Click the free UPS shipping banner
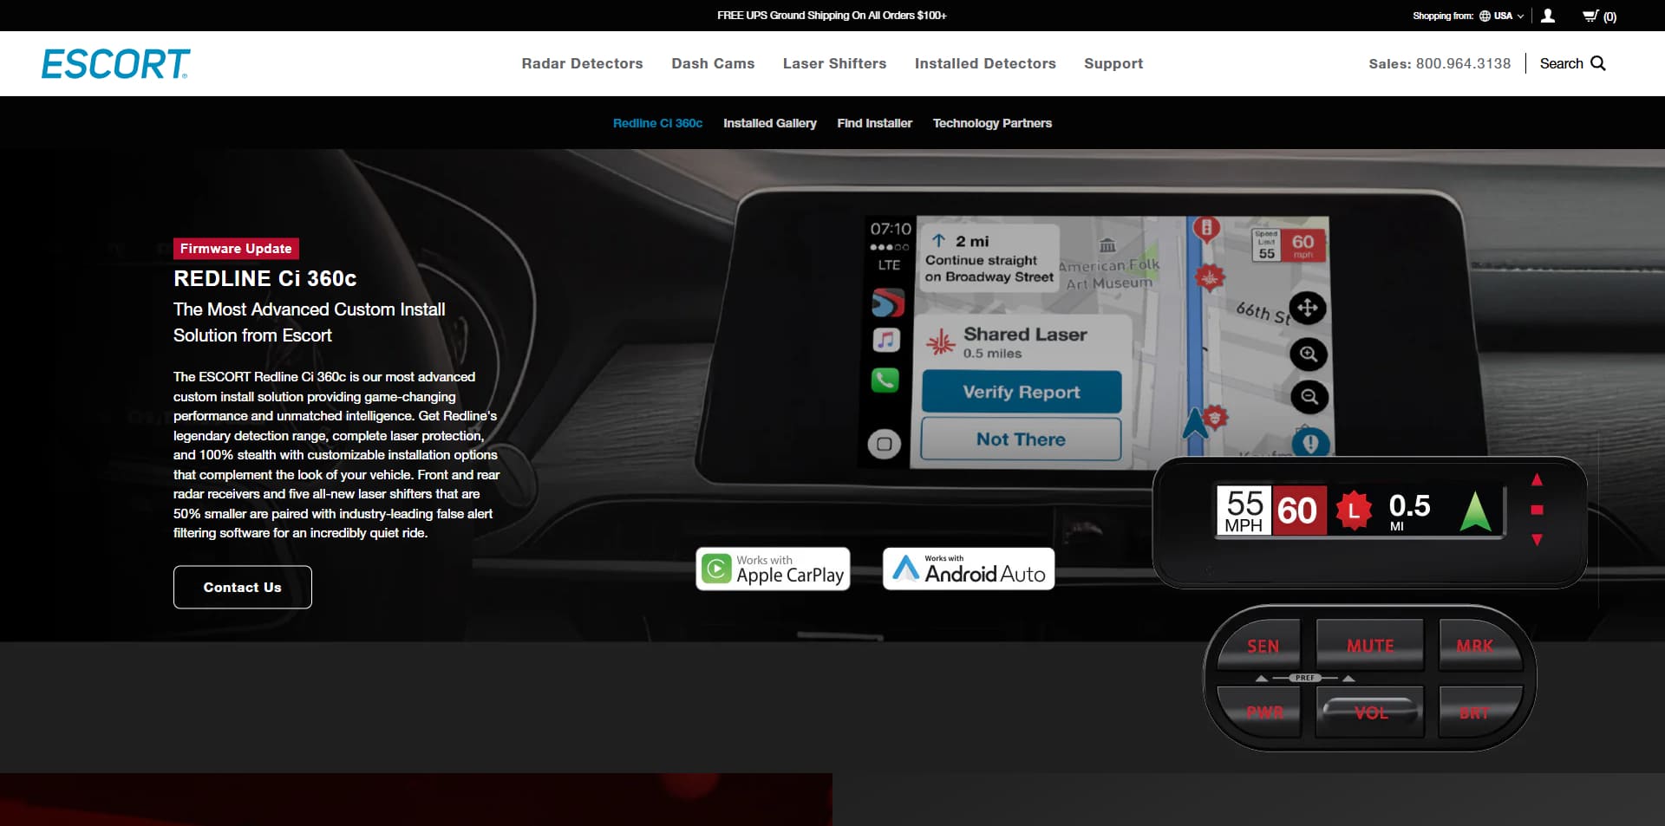This screenshot has width=1665, height=826. point(832,16)
